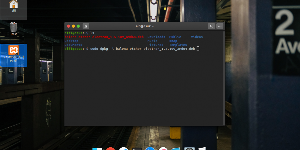Image resolution: width=300 pixels, height=150 pixels.
Task: Click the 'ls' command on first prompt line
Action: point(92,33)
